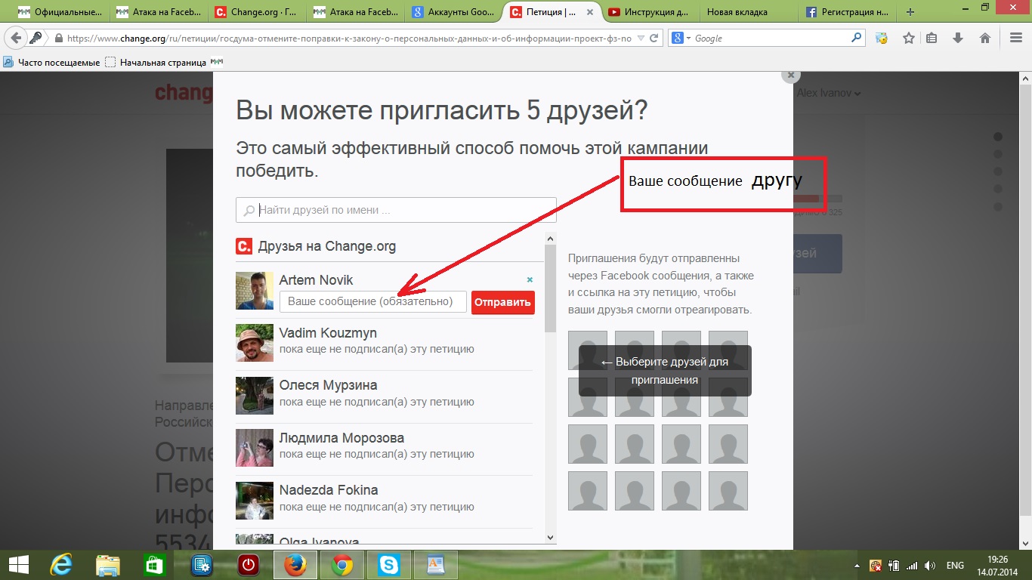The height and width of the screenshot is (580, 1032).
Task: Open a new tab with the plus button
Action: 910,12
